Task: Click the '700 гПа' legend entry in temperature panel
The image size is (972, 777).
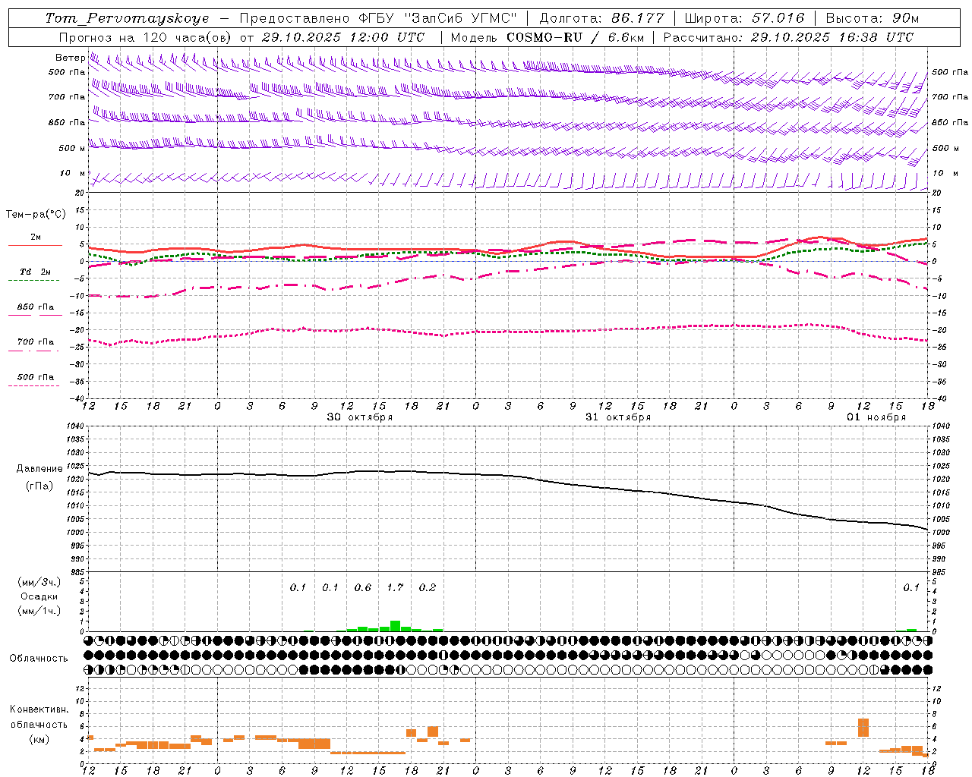Action: pyautogui.click(x=36, y=342)
